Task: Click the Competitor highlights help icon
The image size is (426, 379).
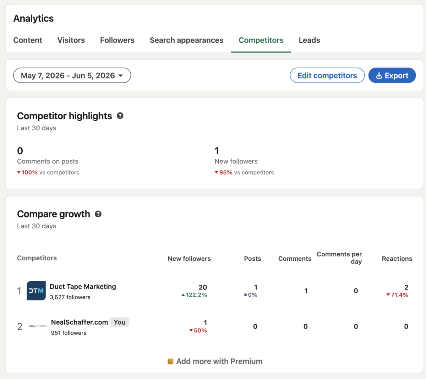Action: click(120, 116)
